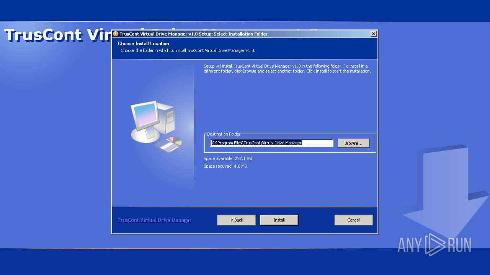Go back with the < Back button
This screenshot has height=275, width=490.
pyautogui.click(x=237, y=220)
